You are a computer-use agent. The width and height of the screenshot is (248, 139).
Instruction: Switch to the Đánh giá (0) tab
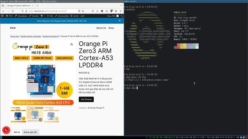click(30, 132)
